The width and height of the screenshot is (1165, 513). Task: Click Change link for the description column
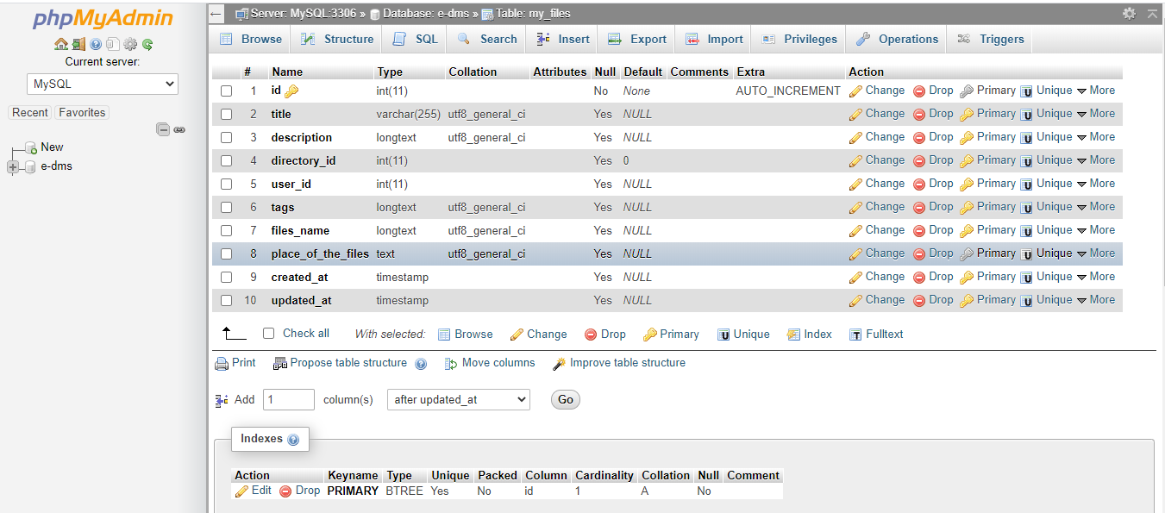point(877,137)
